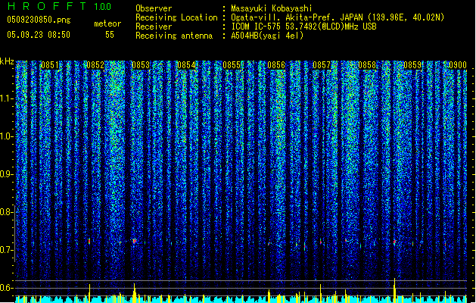Click the 0852 time marker

tap(95, 65)
